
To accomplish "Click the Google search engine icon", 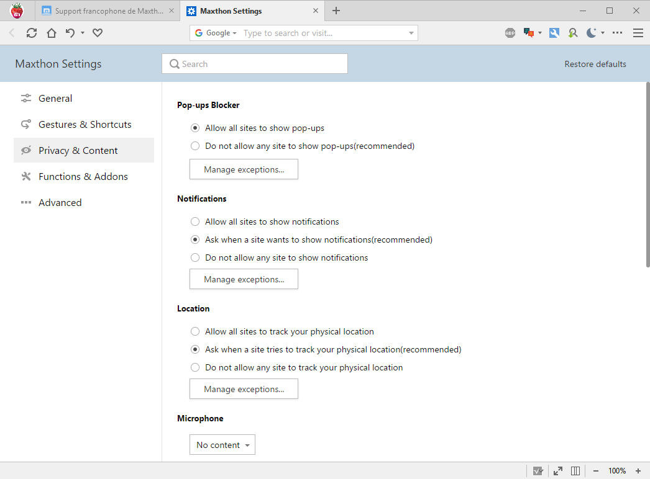I will coord(199,33).
